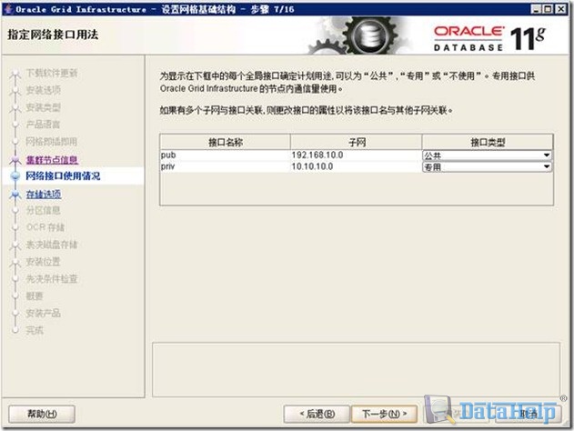Screen dimensions: 574x431
Task: Click the 概要 step
Action: 35,296
